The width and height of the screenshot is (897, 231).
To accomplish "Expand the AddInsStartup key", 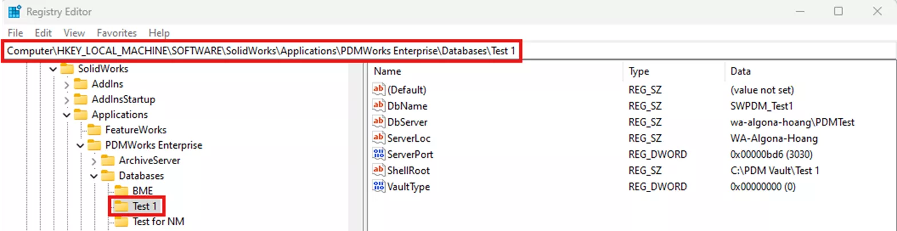I will (67, 99).
